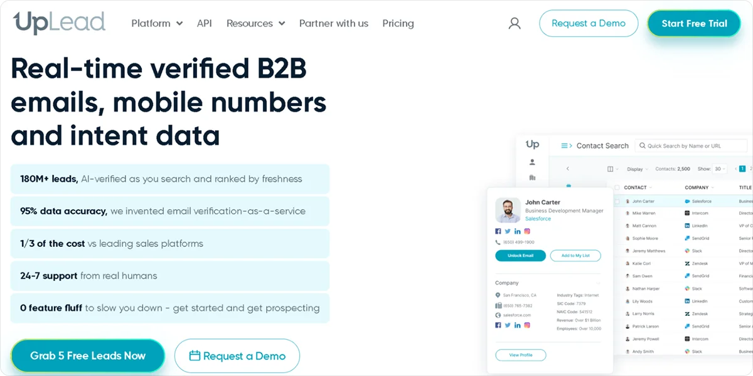This screenshot has width=753, height=376.
Task: Click Grab 5 Free Leads Now button
Action: click(x=88, y=355)
